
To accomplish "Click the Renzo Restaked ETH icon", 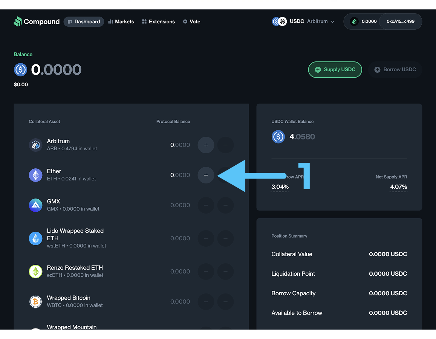I will pyautogui.click(x=36, y=272).
